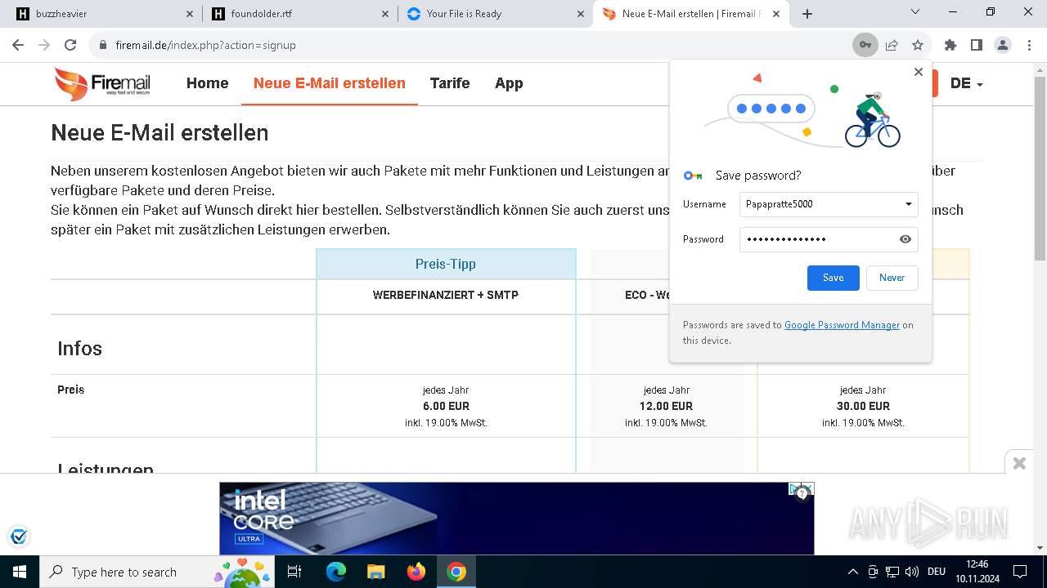Open Task View on the taskbar

(x=295, y=572)
